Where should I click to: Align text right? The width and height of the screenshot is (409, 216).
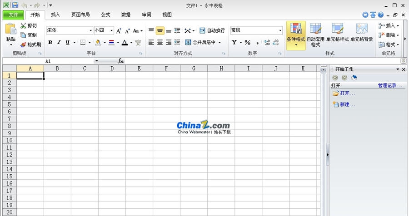pos(169,42)
